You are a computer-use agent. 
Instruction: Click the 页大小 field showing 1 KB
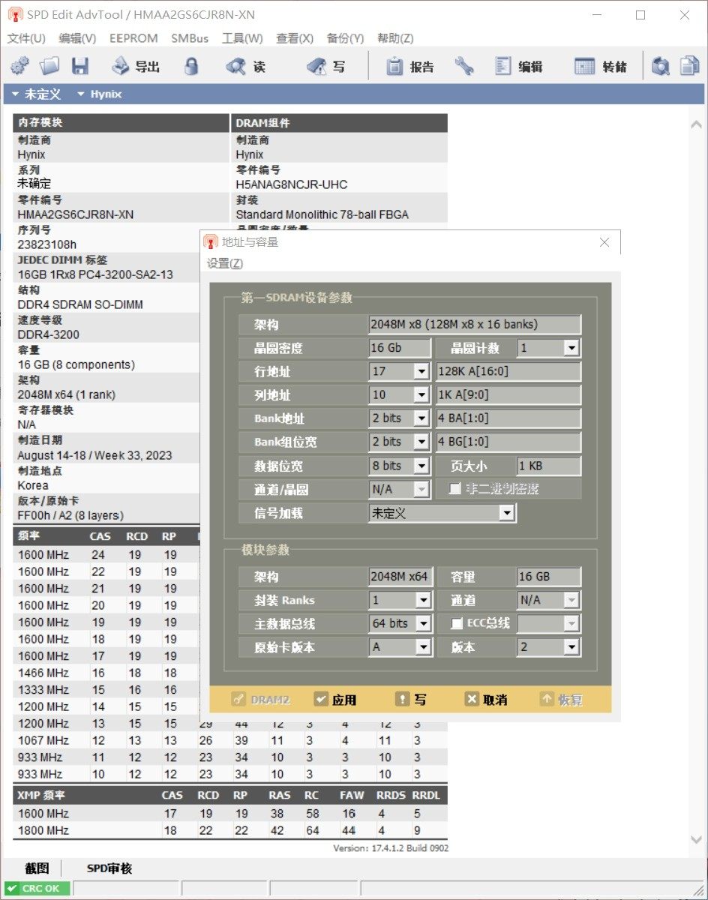(548, 466)
